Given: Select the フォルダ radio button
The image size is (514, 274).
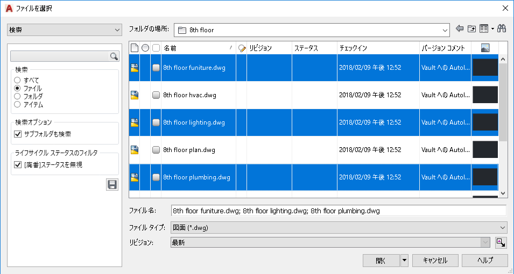Looking at the screenshot, I should click(x=17, y=97).
